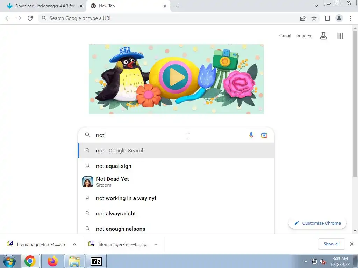Expand options for second litemanager zip download
Image resolution: width=358 pixels, height=268 pixels.
[x=156, y=244]
